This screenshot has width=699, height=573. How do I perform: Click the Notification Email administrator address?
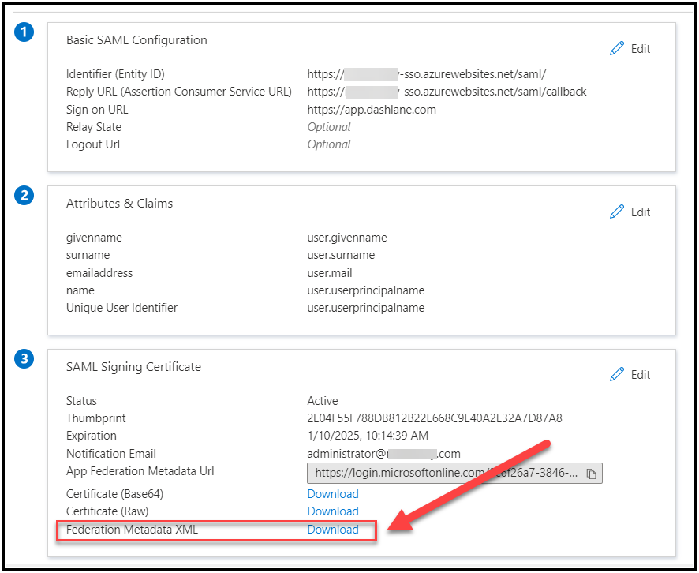[383, 454]
